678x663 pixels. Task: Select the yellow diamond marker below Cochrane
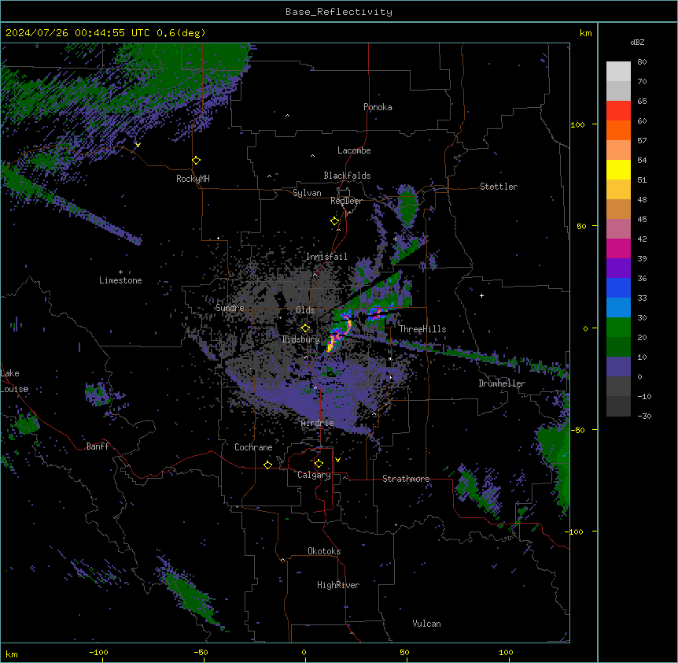coord(267,465)
